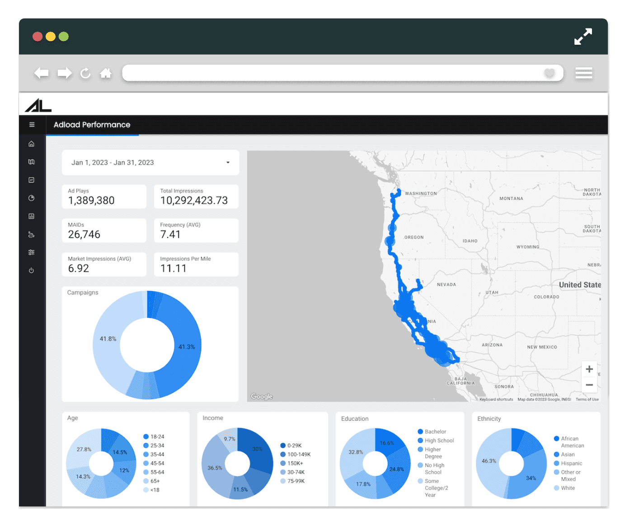Click the 46.3% Ethnicity chart segment
The width and height of the screenshot is (620, 525).
(488, 461)
